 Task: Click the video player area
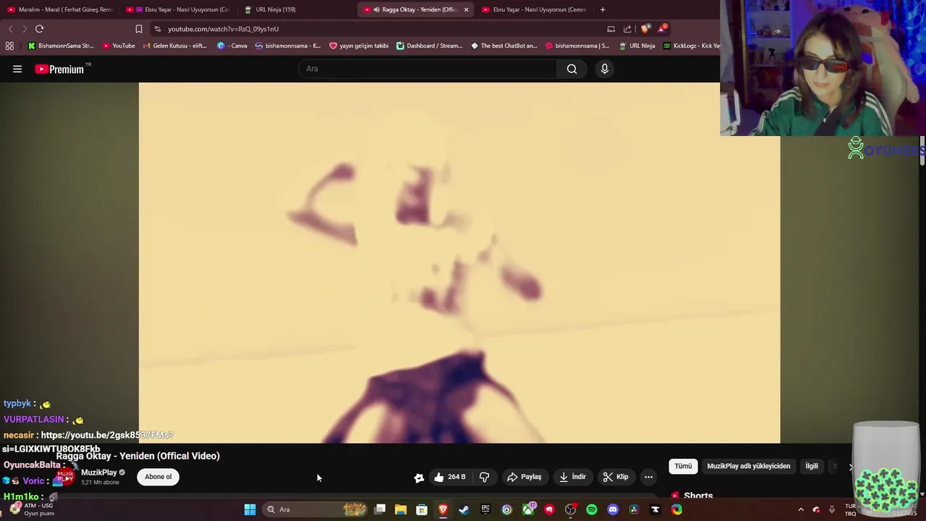tap(459, 263)
